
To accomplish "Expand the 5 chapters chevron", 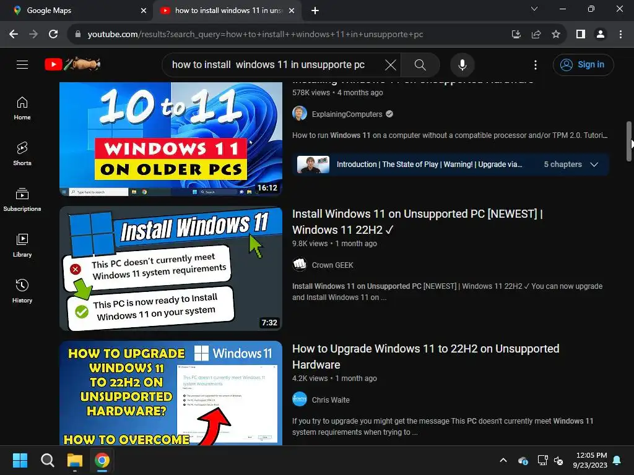I will point(594,165).
